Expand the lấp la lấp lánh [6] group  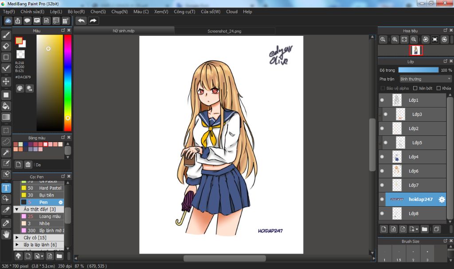click(x=17, y=245)
